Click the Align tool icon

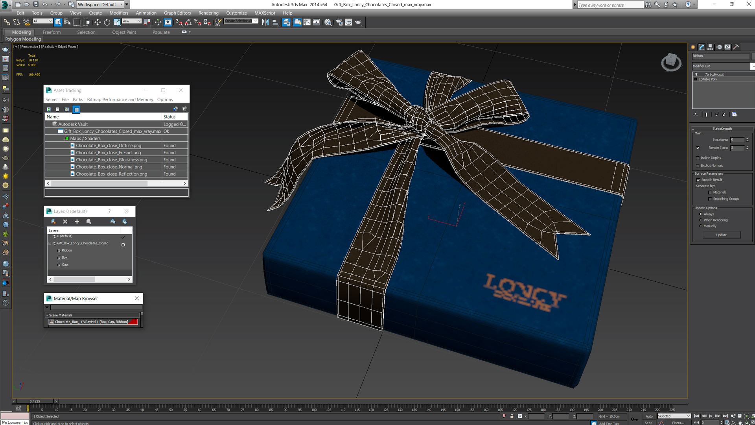[x=275, y=22]
